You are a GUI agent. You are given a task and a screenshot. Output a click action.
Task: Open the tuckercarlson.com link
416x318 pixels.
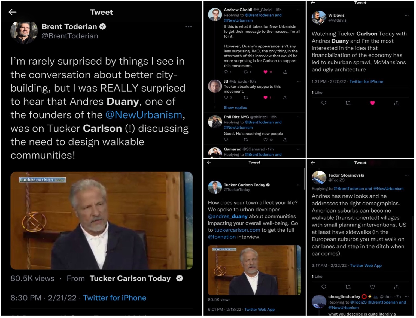237,230
